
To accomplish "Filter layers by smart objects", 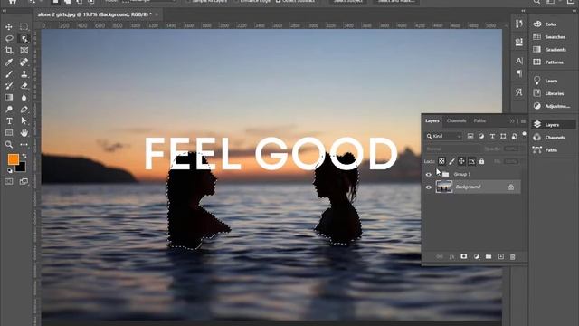I will pyautogui.click(x=514, y=137).
